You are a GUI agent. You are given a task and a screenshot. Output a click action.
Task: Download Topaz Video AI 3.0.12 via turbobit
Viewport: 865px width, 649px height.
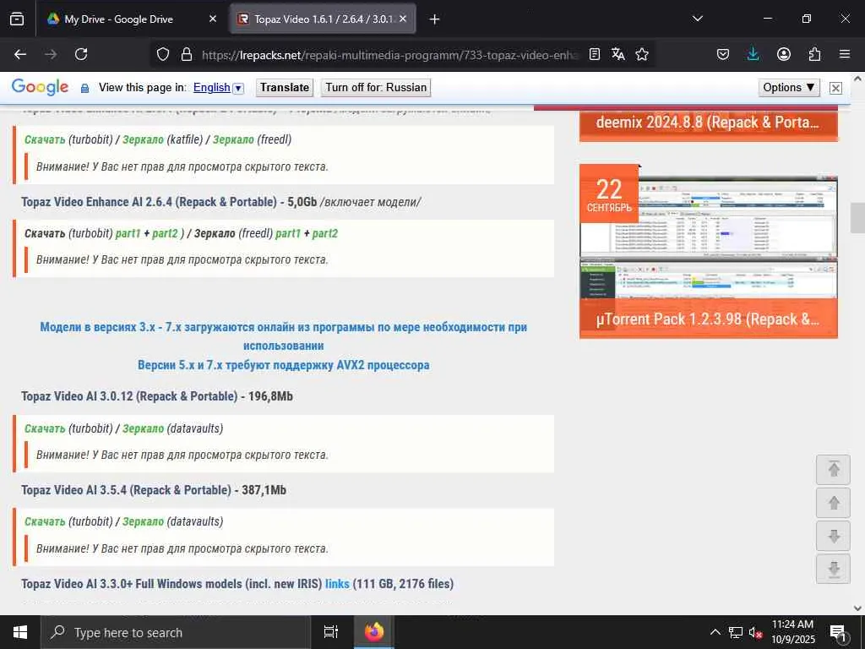[x=45, y=428]
